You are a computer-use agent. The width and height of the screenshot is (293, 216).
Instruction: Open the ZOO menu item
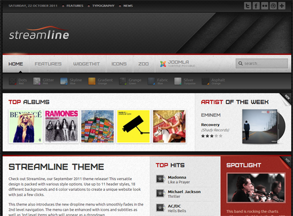tap(144, 64)
